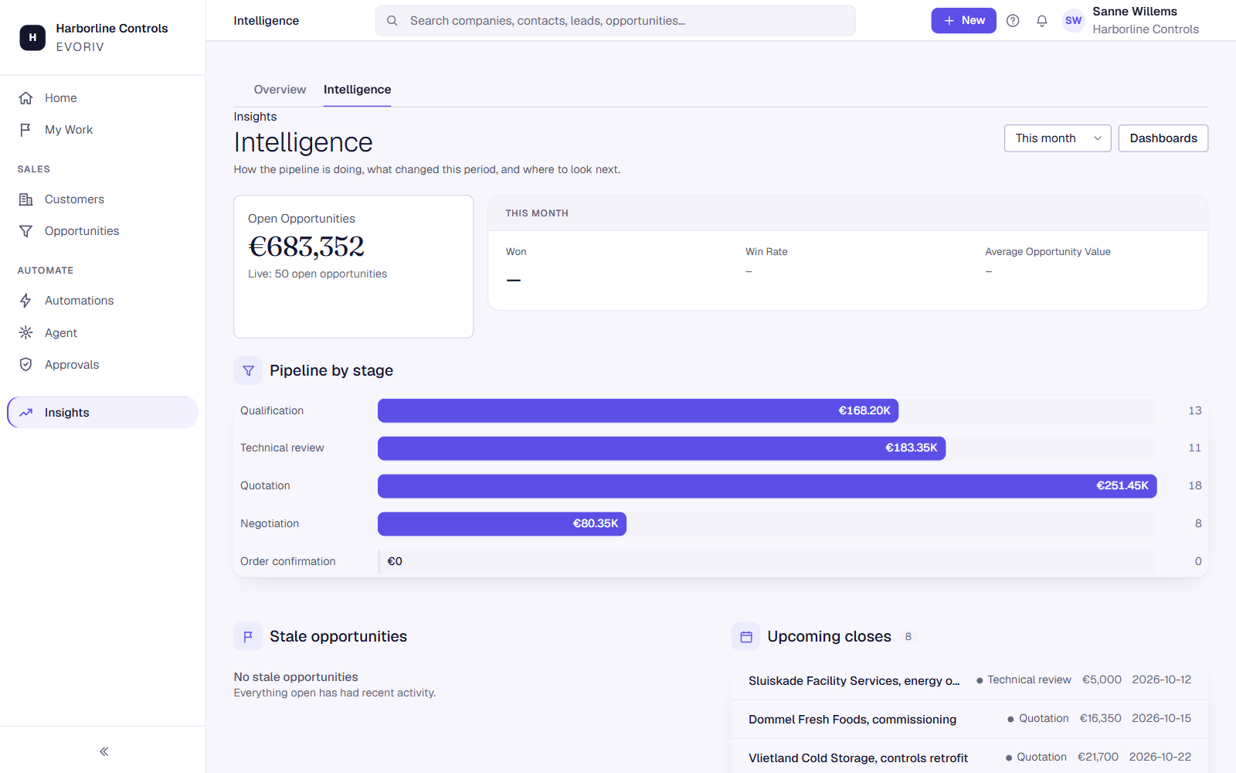Click the New button
This screenshot has height=773, width=1236.
[963, 21]
